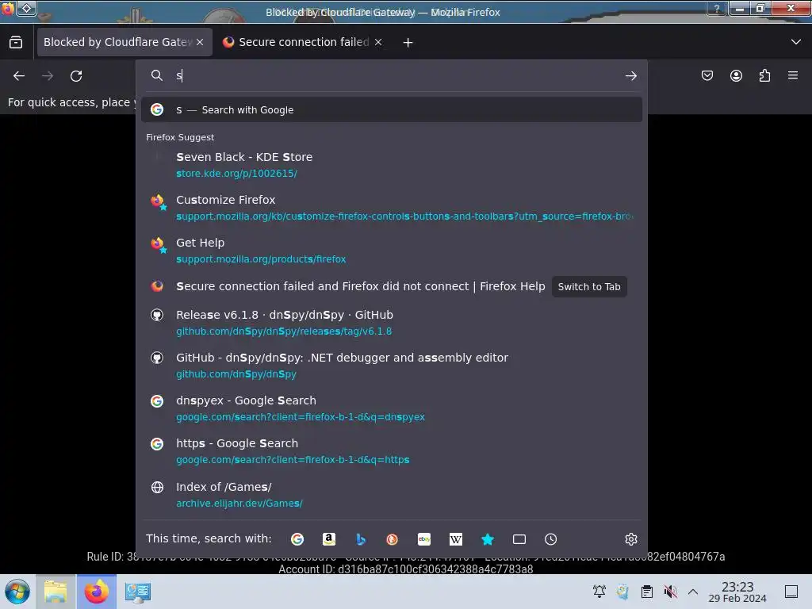812x609 pixels.
Task: Search this time with Google icon
Action: pyautogui.click(x=297, y=539)
